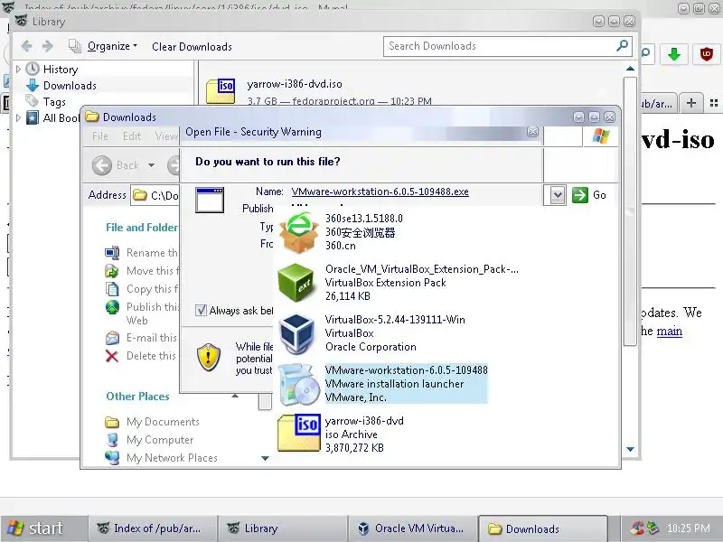The image size is (723, 542).
Task: Click the Address bar folder path field
Action: 155,195
